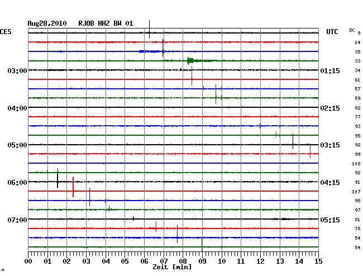Click the '07:00' local time label
This screenshot has height=276, width=363.
point(17,220)
